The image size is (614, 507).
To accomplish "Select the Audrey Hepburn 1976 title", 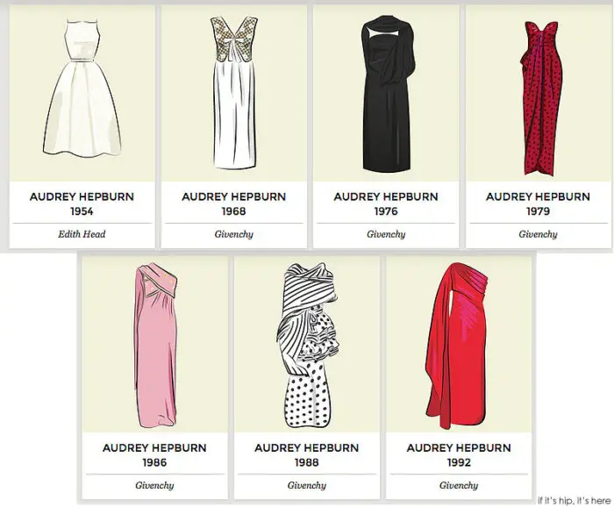I will (386, 204).
